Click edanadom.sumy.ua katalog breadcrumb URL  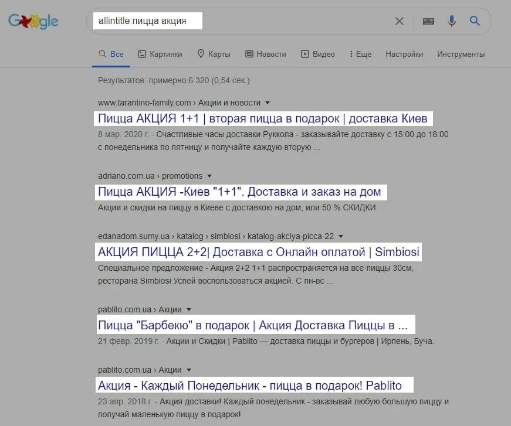pyautogui.click(x=216, y=236)
